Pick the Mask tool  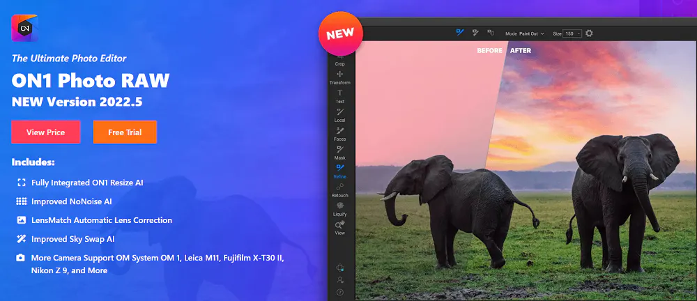pyautogui.click(x=340, y=152)
